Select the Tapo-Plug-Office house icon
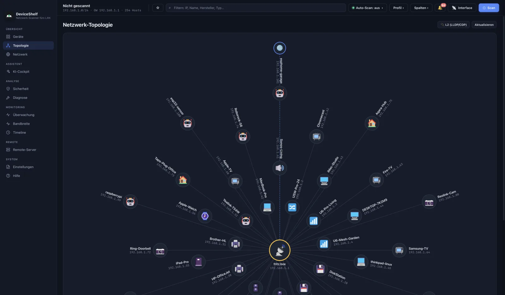 [183, 180]
